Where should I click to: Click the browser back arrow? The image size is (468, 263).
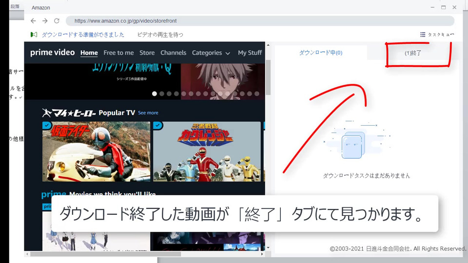(x=33, y=21)
